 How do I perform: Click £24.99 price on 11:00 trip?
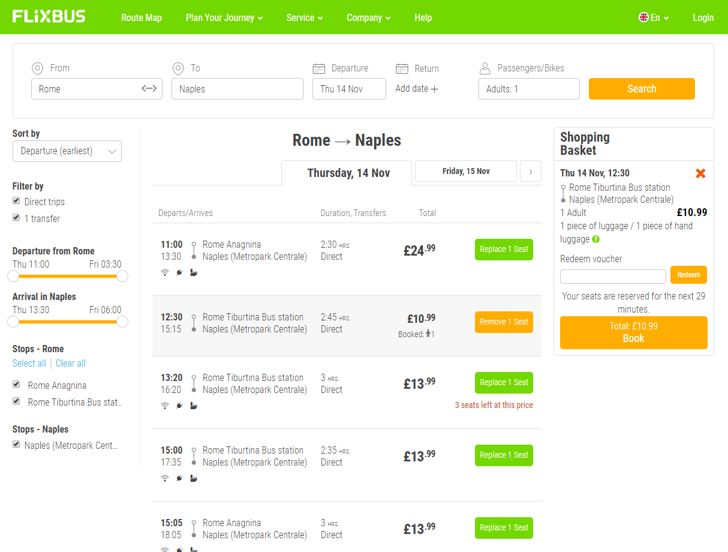pos(420,250)
